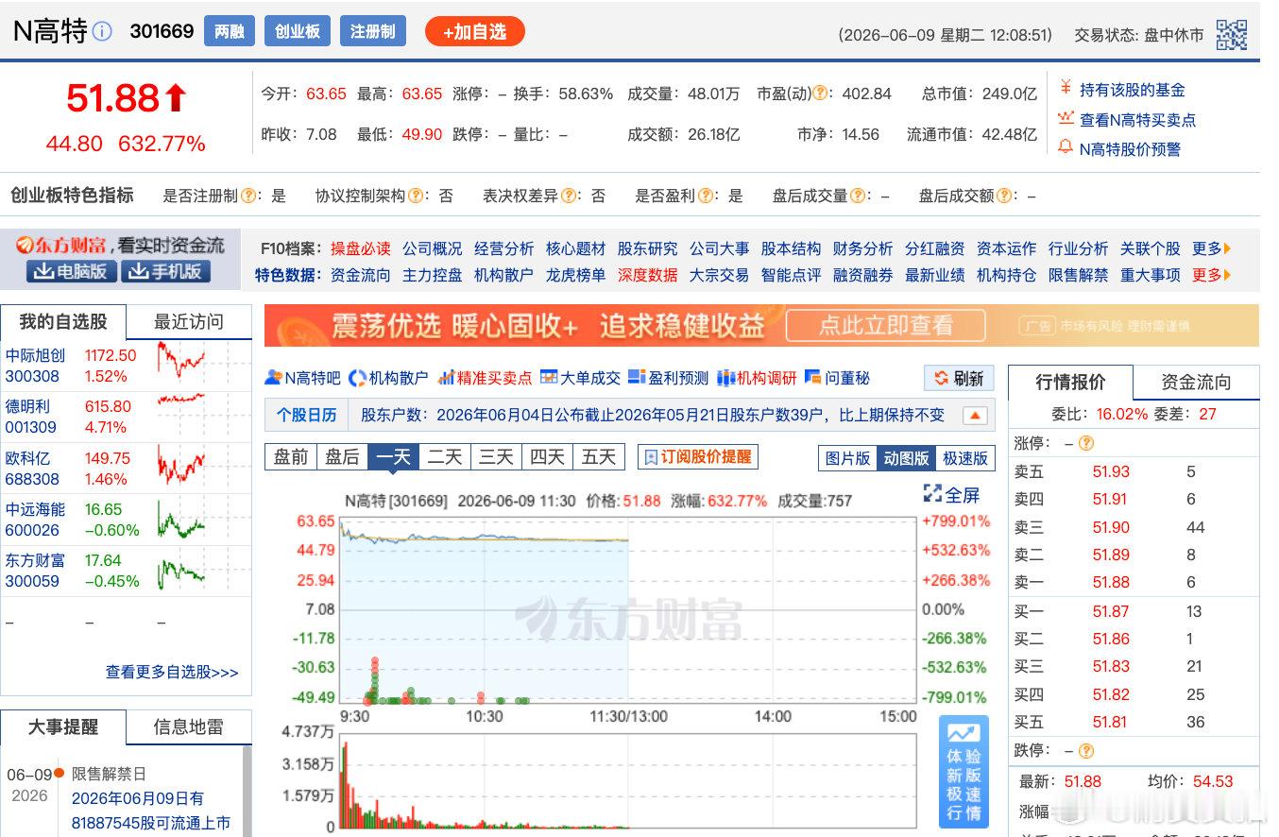Viewport: 1279px width, 837px height.
Task: Click help icon next to 表决权差异
Action: click(569, 196)
